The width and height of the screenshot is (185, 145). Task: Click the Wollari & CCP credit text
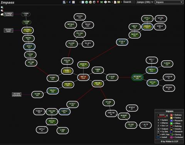[x=169, y=142]
